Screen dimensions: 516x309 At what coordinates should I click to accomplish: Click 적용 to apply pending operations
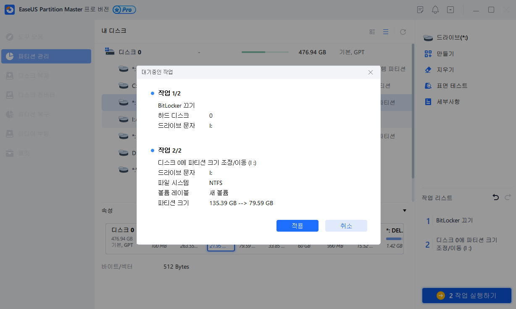click(297, 226)
